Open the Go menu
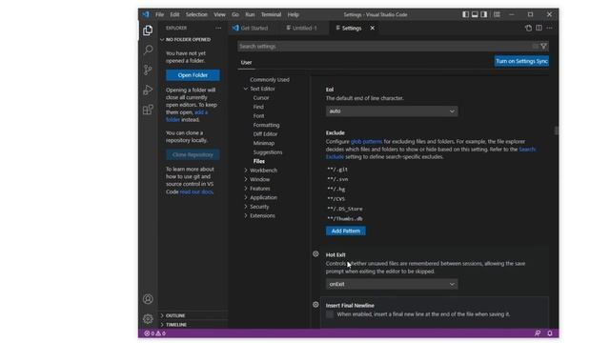This screenshot has height=343, width=610. coord(235,14)
